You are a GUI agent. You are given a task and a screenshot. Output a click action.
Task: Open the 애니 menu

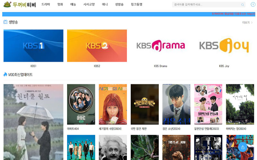pyautogui.click(x=105, y=4)
